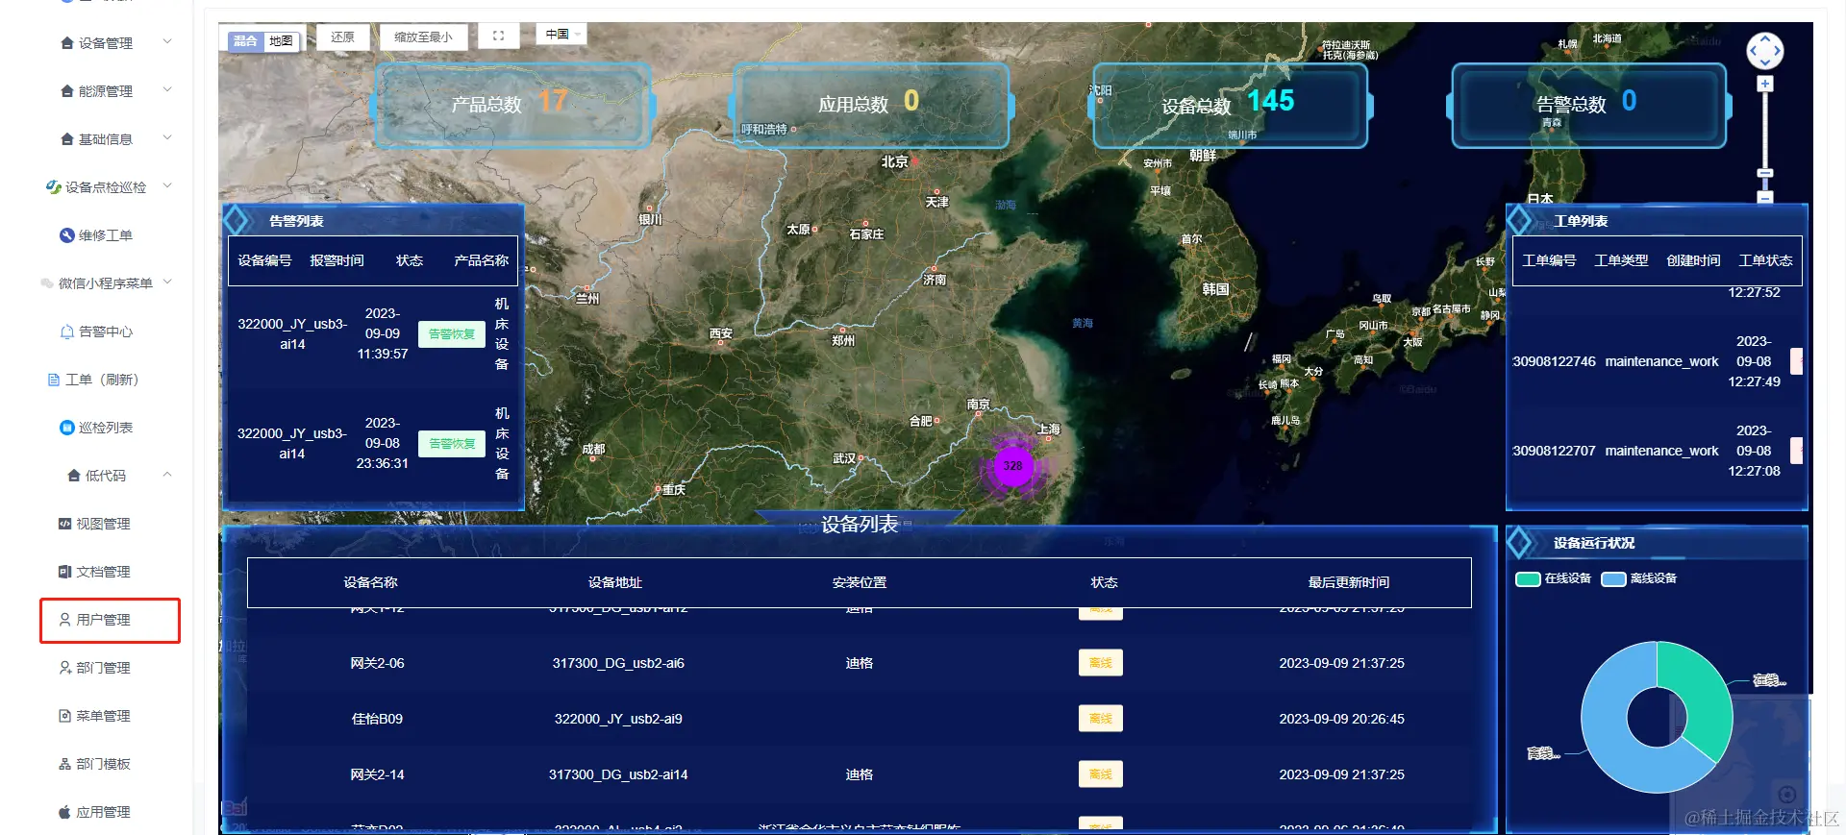Switch map to 混合 satellite view
The height and width of the screenshot is (835, 1846).
245,41
